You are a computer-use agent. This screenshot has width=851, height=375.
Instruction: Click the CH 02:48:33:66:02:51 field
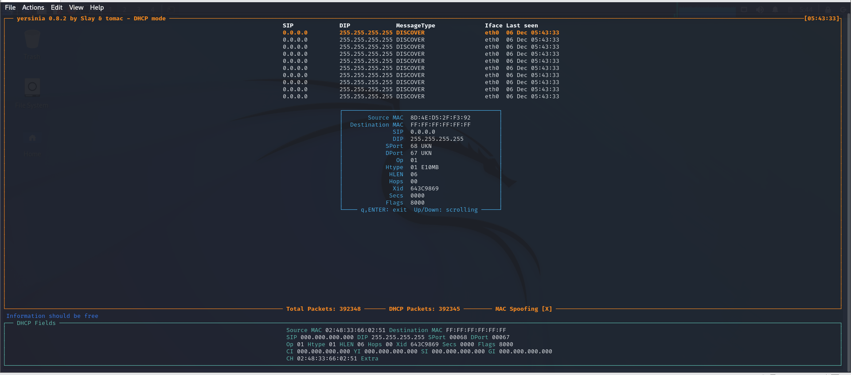(x=322, y=359)
